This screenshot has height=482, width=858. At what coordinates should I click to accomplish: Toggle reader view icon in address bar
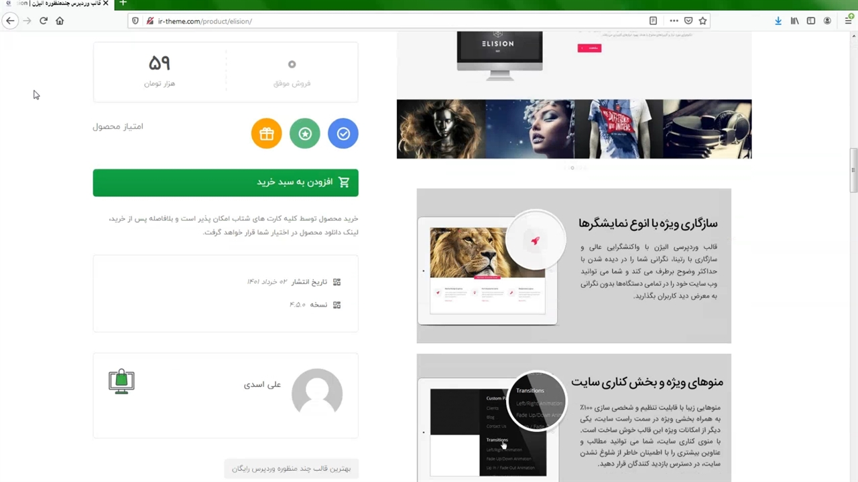point(653,21)
